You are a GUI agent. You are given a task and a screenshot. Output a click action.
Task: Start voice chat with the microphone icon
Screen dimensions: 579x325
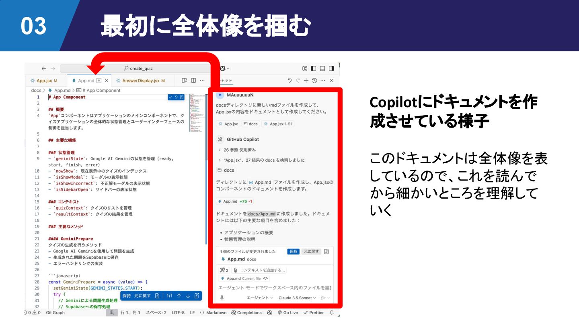tap(222, 298)
